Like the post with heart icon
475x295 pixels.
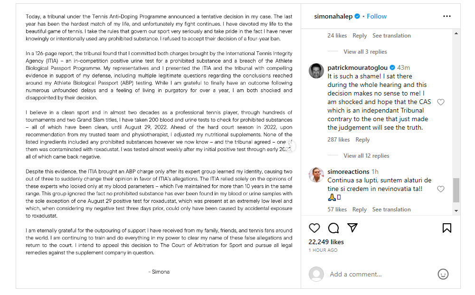click(x=314, y=228)
